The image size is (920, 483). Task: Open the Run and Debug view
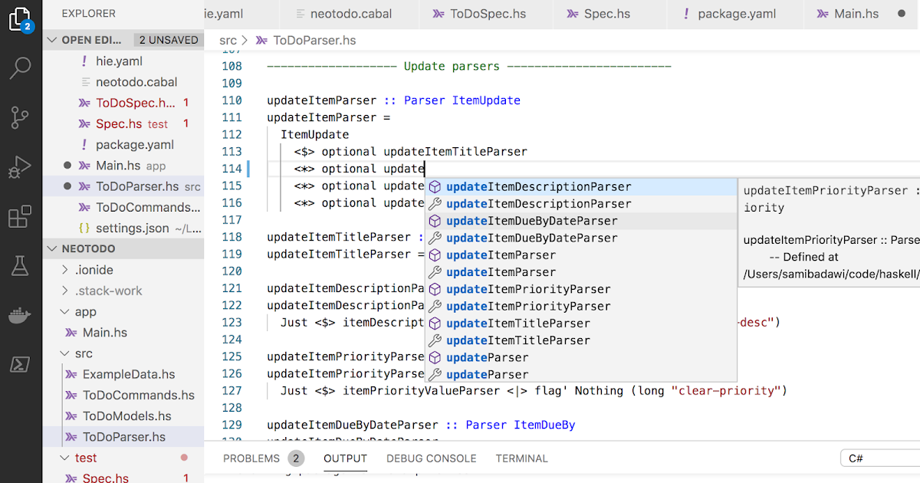[21, 166]
